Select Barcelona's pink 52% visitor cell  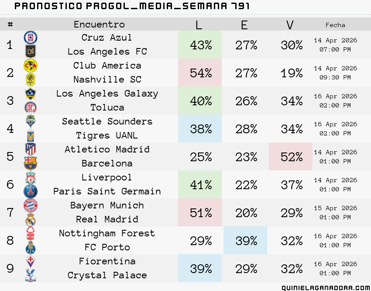pyautogui.click(x=291, y=156)
